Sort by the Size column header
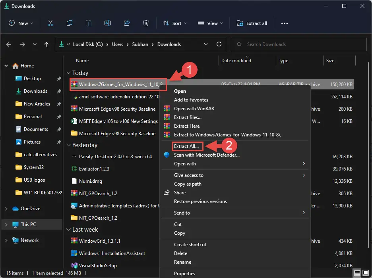Screen dimensions: 372x278 tap(330, 61)
